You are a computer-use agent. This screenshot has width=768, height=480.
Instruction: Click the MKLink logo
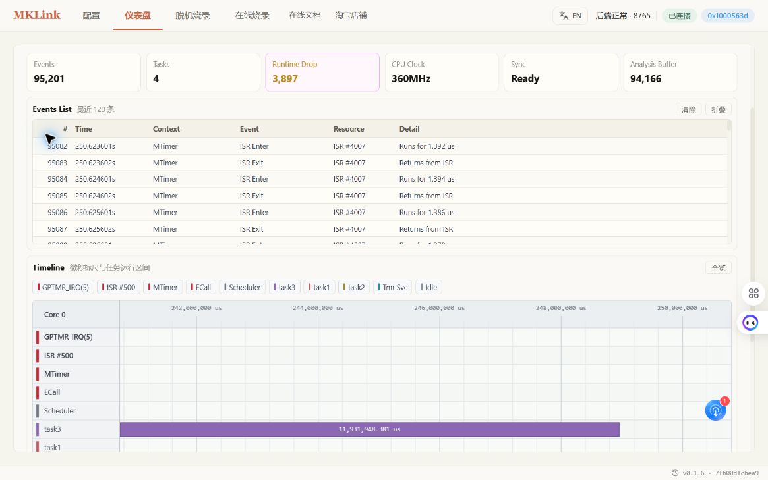(x=37, y=15)
